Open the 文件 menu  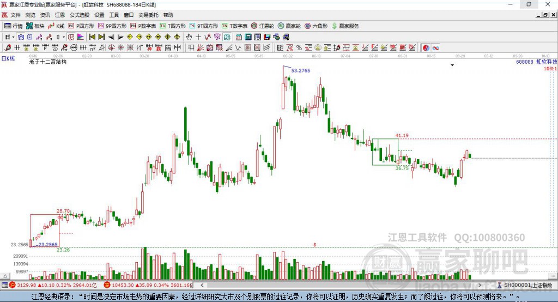pyautogui.click(x=15, y=15)
